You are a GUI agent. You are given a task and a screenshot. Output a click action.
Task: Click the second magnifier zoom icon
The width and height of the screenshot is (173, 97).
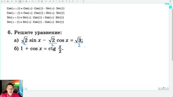[70, 1]
